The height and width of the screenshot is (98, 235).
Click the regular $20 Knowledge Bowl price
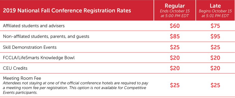click(175, 58)
